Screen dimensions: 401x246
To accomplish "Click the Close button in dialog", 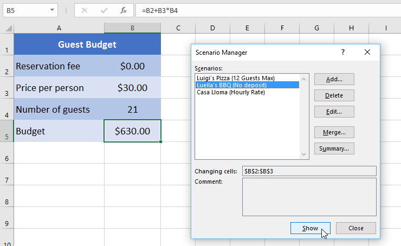I will 355,228.
